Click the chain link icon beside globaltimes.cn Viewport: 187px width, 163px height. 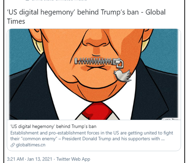pos(13,145)
